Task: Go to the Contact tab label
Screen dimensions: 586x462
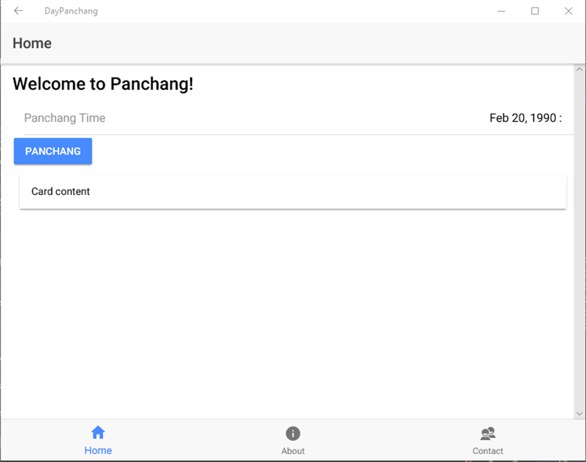Action: click(488, 451)
